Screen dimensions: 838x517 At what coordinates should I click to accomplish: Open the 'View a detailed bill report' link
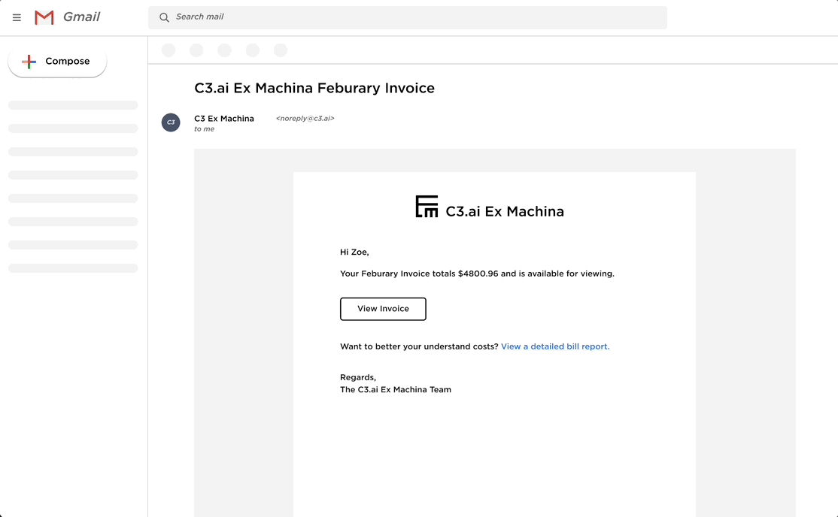pyautogui.click(x=554, y=346)
